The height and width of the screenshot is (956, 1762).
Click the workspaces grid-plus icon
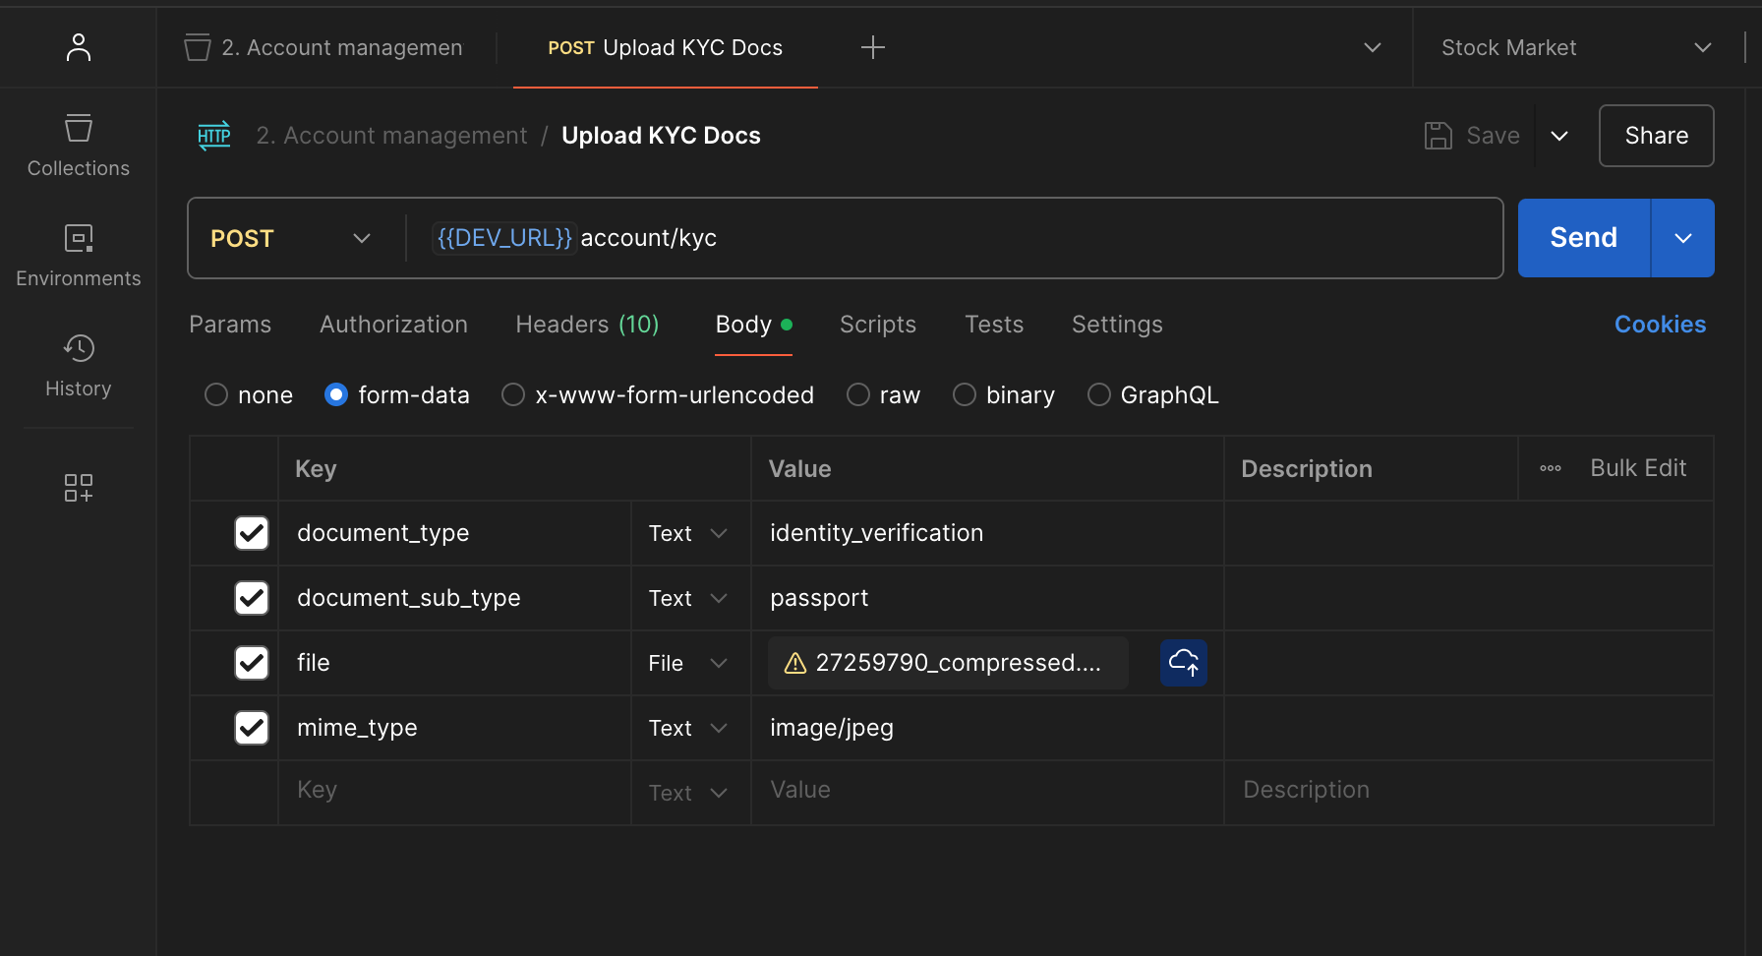tap(78, 488)
